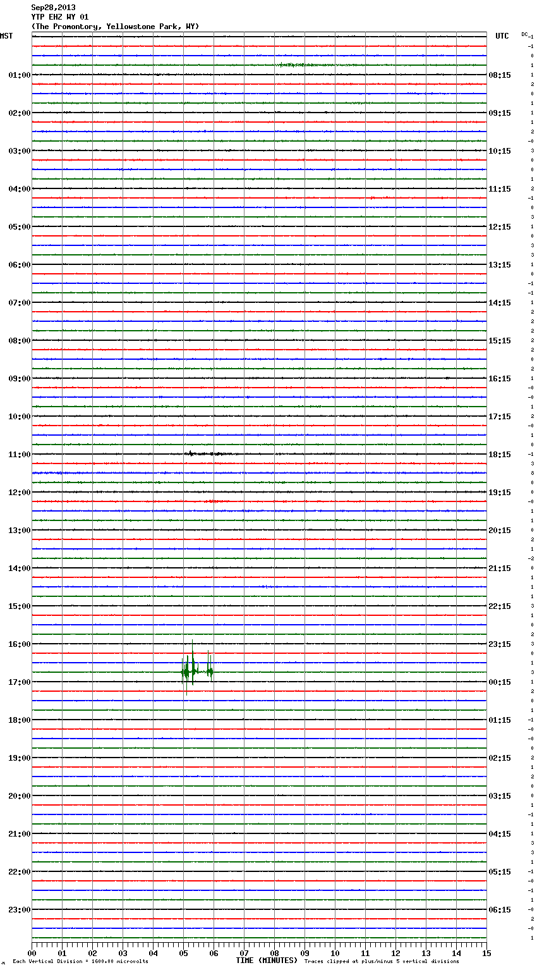Click the '01:00' MST time label
The width and height of the screenshot is (537, 970).
point(19,75)
